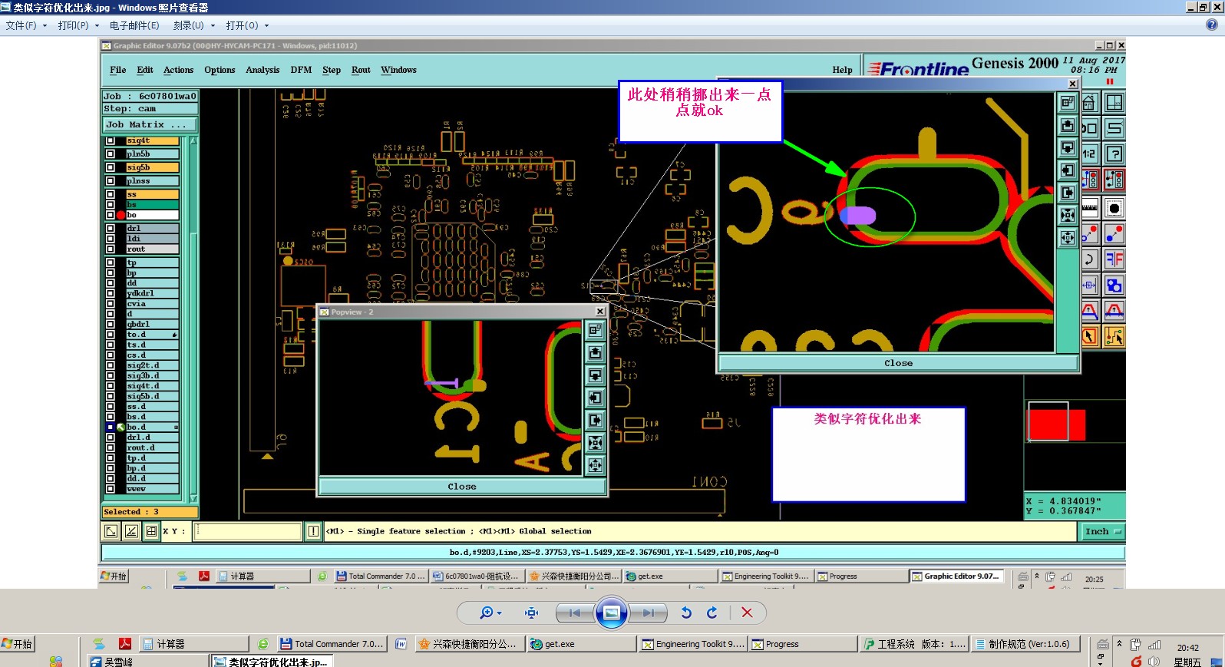
Task: Toggle the checkbox for layer drl
Action: pos(111,228)
